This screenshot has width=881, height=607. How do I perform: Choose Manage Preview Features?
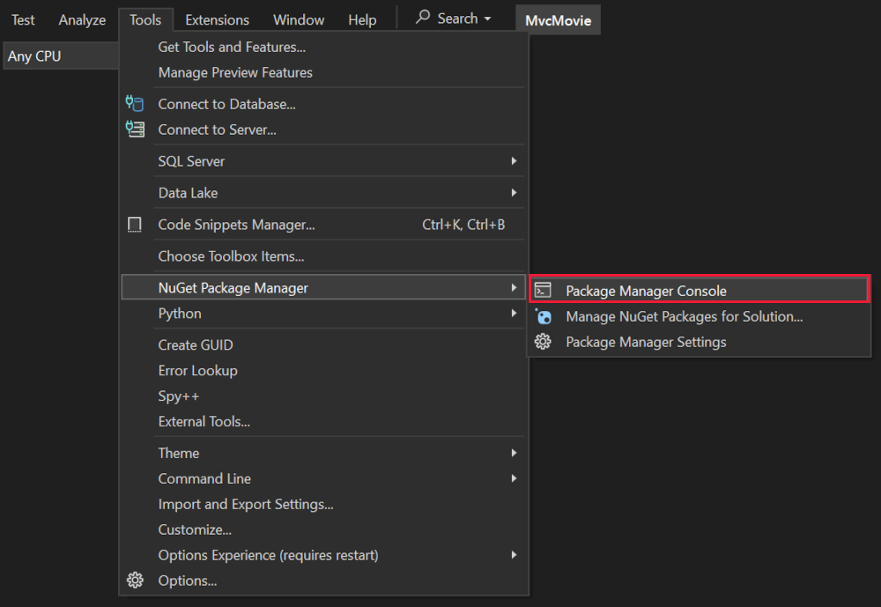(x=235, y=72)
